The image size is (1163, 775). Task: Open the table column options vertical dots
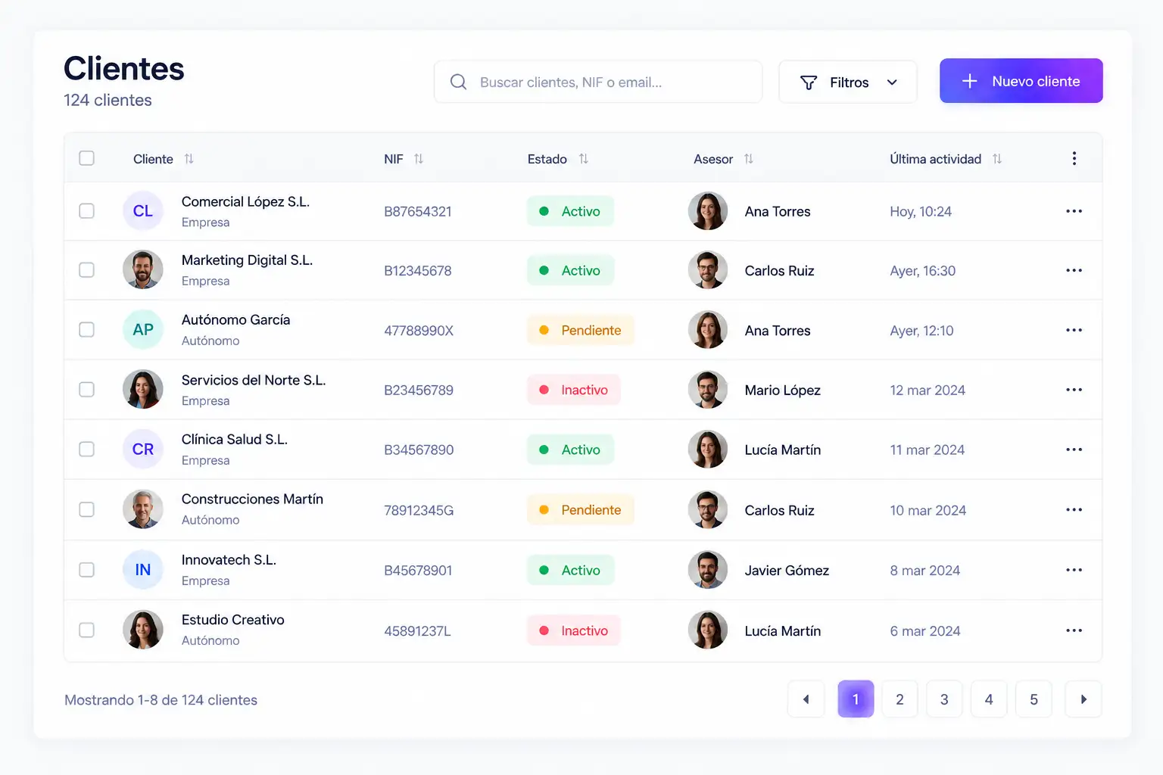click(x=1074, y=158)
